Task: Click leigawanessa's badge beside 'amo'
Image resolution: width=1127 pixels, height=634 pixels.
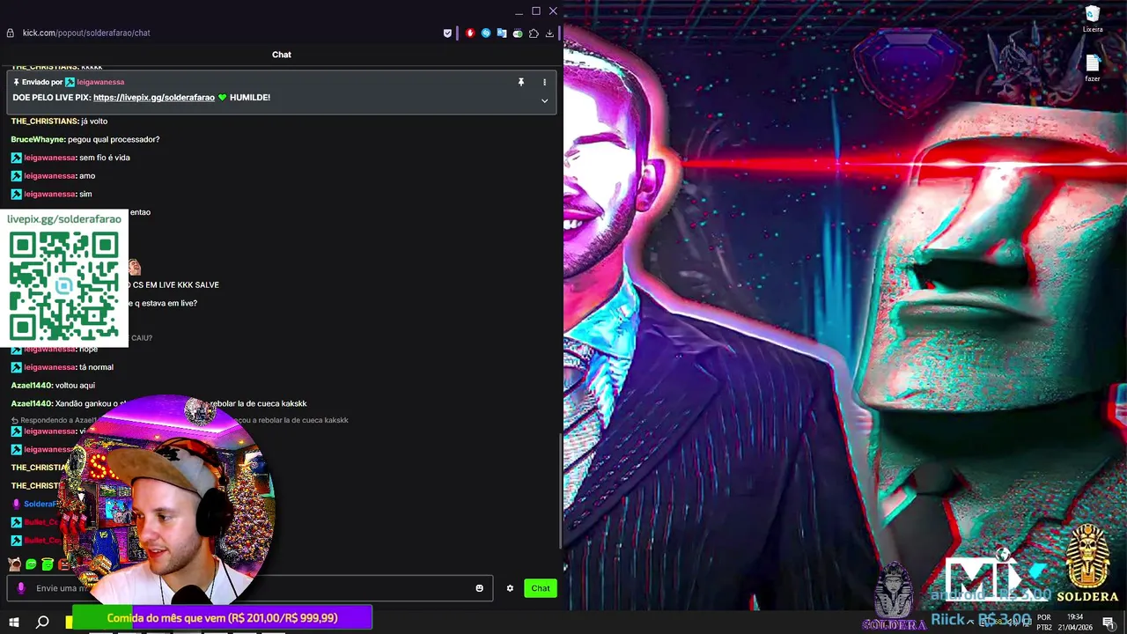Action: click(x=16, y=176)
